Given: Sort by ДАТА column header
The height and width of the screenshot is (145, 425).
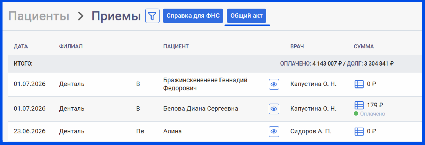Looking at the screenshot, I should click(21, 46).
